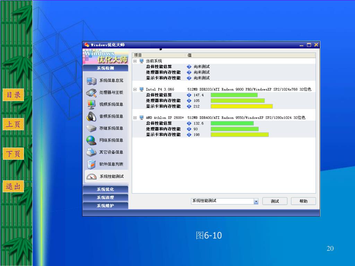
Task: Click question icon for 显示卡和内存性能 尚未测试
Action: (x=189, y=78)
